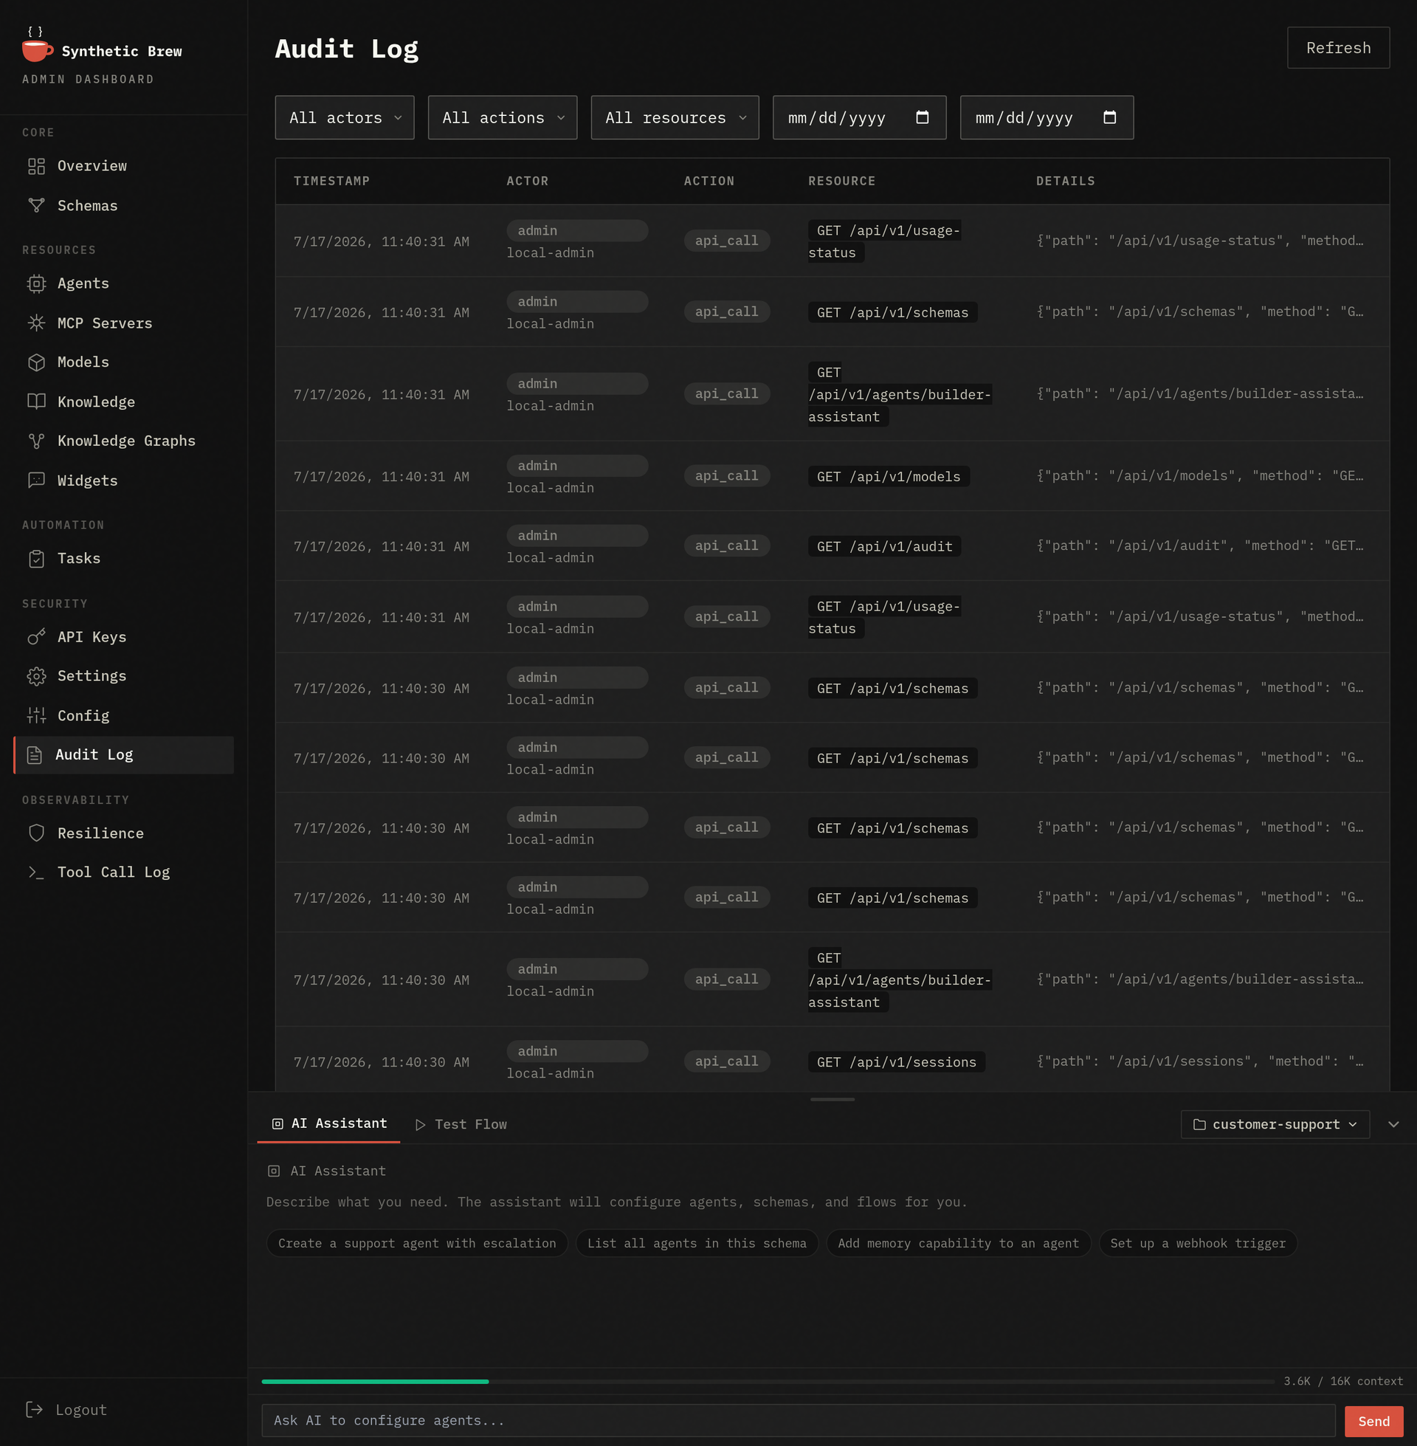The width and height of the screenshot is (1417, 1446).
Task: Focus the 'Ask AI to configure agents' input
Action: coord(798,1421)
